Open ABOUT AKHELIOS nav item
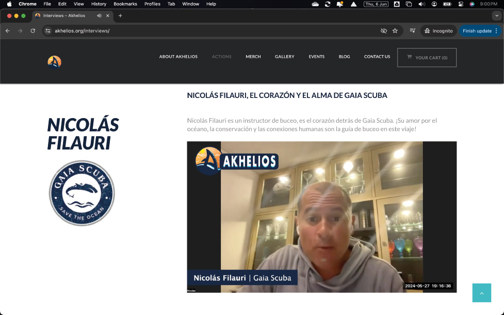504x315 pixels. tap(178, 57)
